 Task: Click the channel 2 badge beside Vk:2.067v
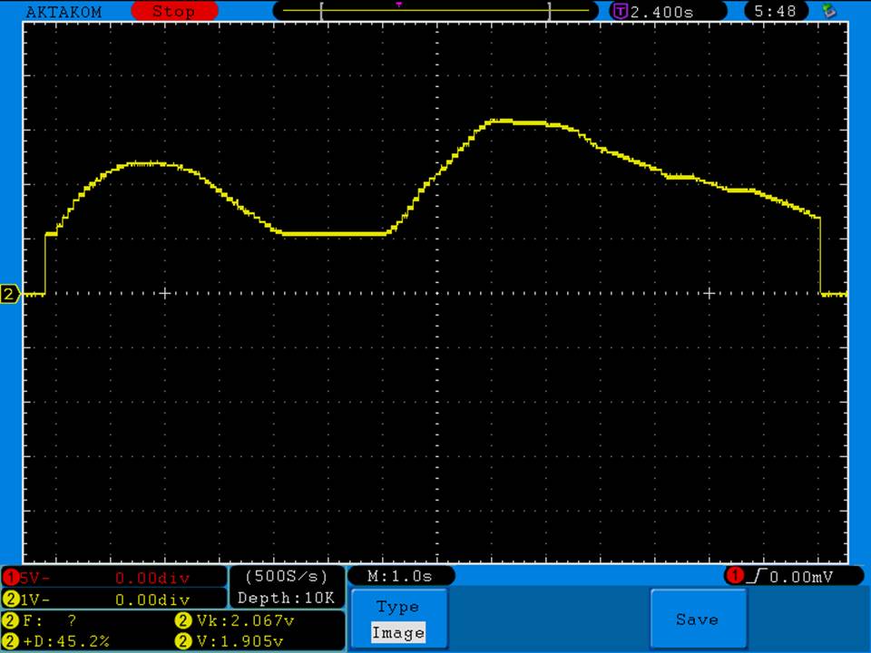tap(182, 620)
